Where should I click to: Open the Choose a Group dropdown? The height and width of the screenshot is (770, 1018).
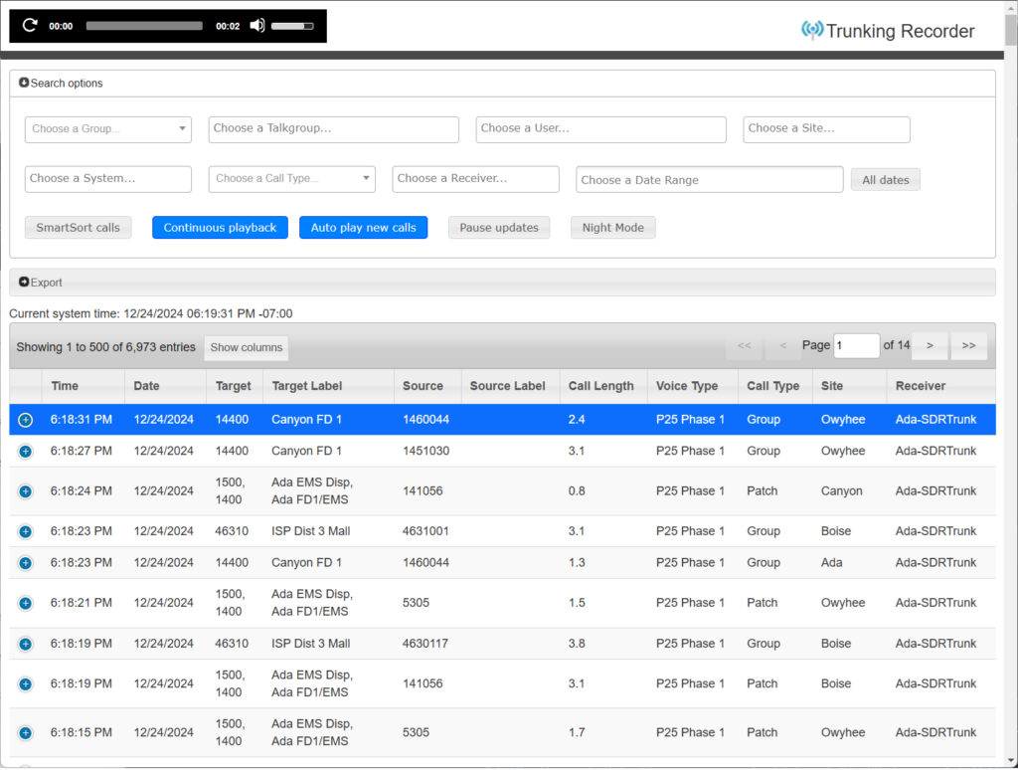pyautogui.click(x=107, y=128)
